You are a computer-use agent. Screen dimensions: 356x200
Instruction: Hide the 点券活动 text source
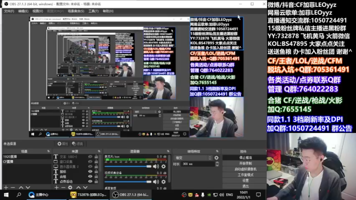[x=90, y=181]
